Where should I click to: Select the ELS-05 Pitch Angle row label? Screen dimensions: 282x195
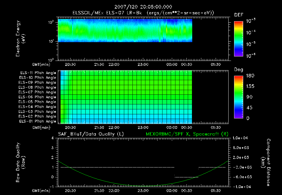[37, 102]
